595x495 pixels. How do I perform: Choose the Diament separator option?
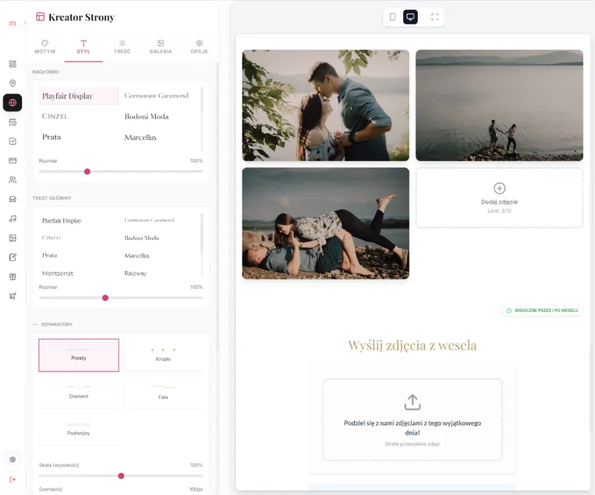79,392
